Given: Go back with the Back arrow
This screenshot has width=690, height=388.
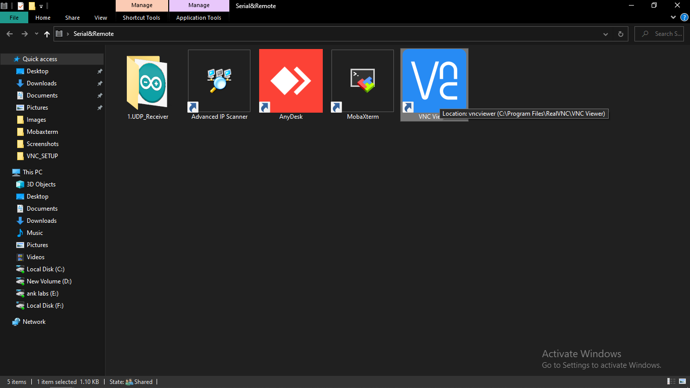Looking at the screenshot, I should pos(9,34).
